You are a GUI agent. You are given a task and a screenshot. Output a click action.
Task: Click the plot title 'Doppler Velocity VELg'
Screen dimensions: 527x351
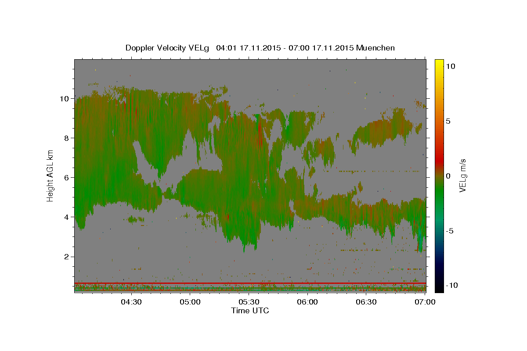click(x=168, y=48)
